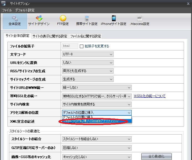Open FTP設定 lightning icon

click(63, 19)
